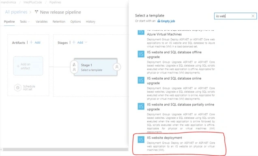
Task: Click the description of IIS website deployment template
Action: coord(181,146)
